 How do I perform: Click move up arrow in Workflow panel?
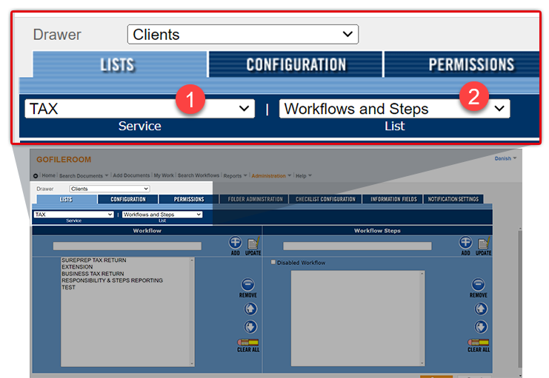tap(250, 308)
